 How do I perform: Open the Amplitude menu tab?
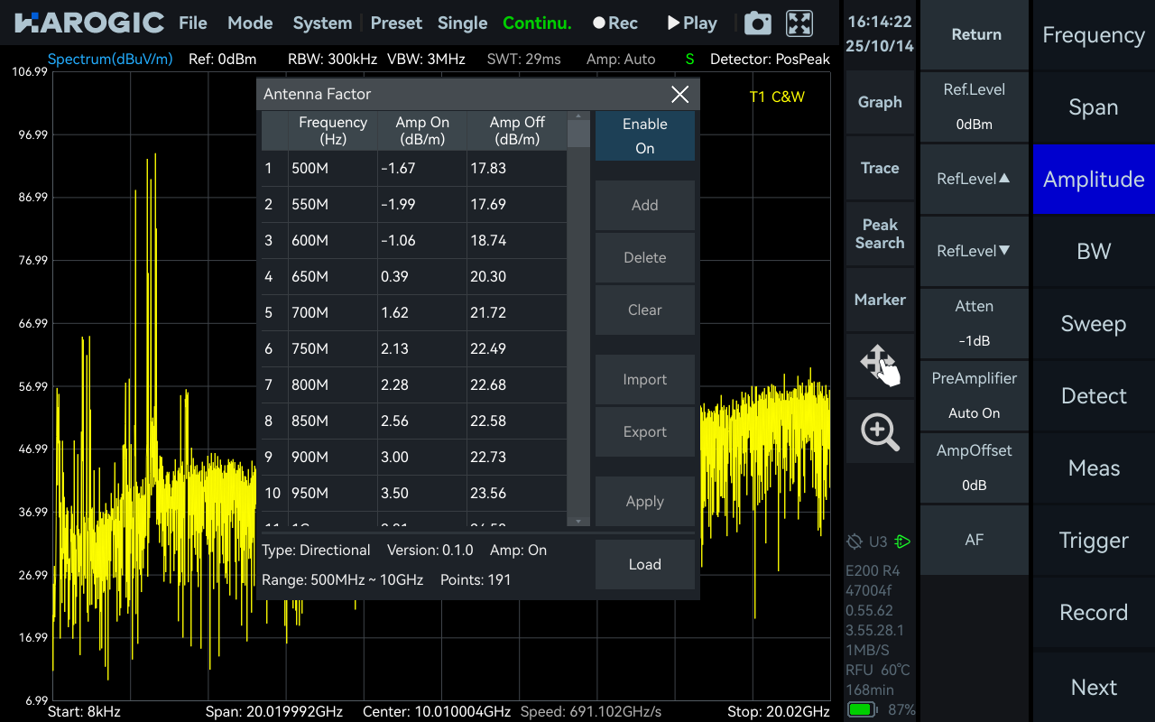tap(1093, 180)
